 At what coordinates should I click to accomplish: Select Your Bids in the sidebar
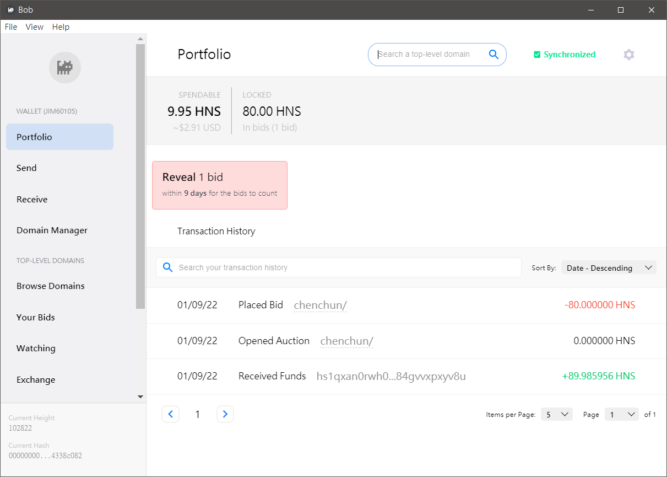(x=36, y=317)
